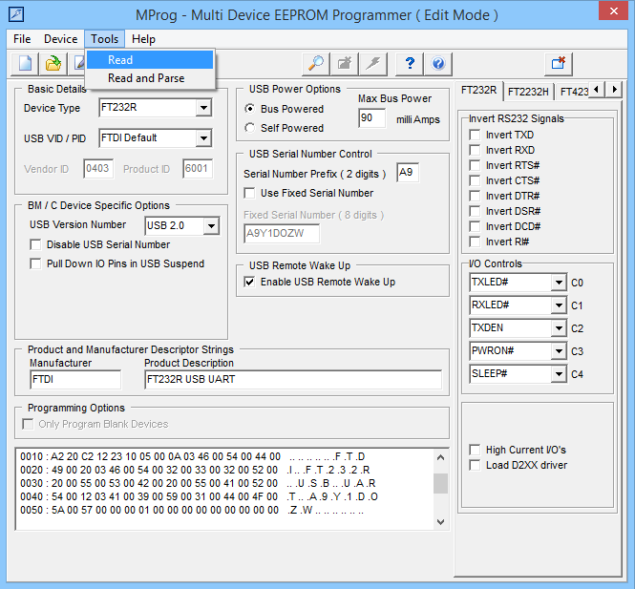Close the MProg window
Image resolution: width=635 pixels, height=589 pixels.
[x=613, y=11]
